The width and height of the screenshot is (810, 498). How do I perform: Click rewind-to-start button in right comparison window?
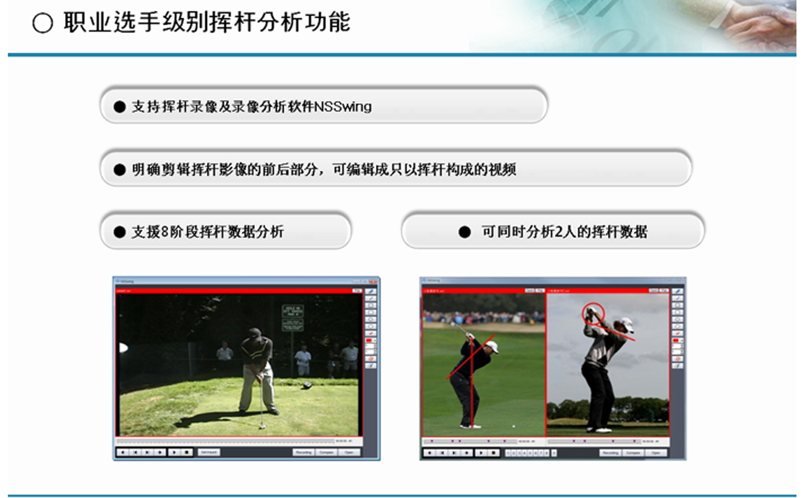pos(429,453)
